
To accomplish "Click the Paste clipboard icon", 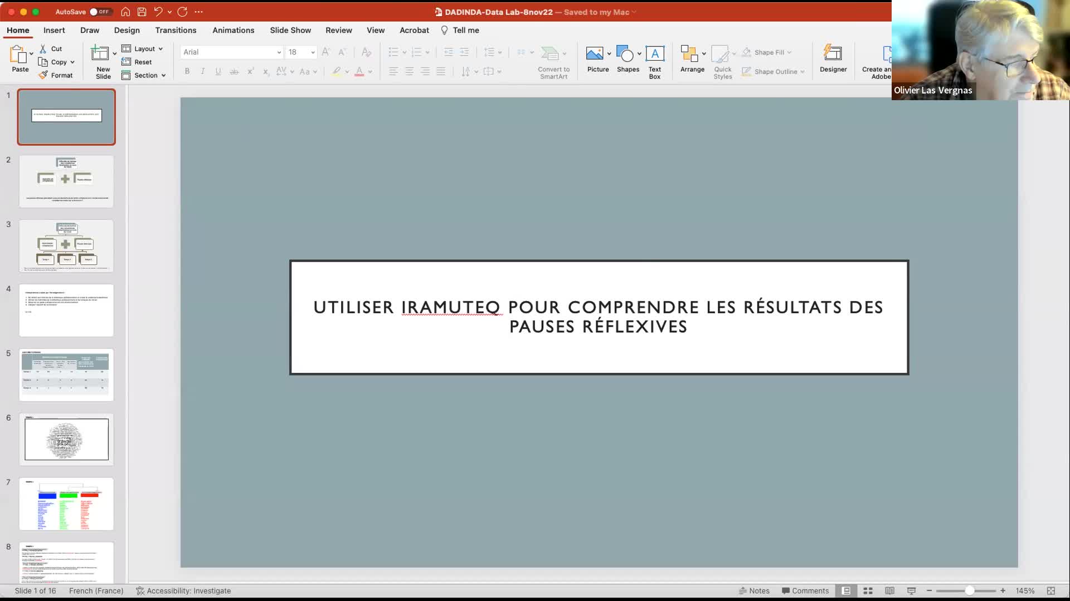I will click(18, 55).
